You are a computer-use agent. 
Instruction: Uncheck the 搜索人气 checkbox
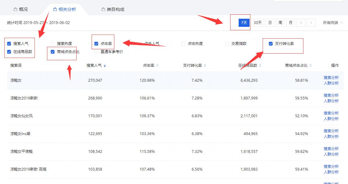(9, 44)
